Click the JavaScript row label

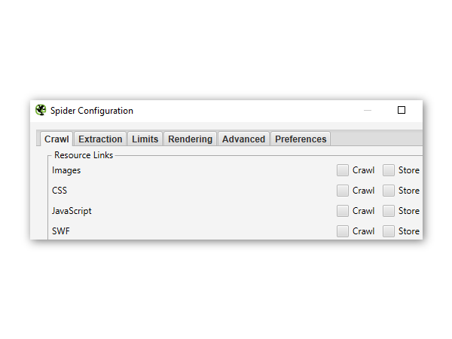72,211
